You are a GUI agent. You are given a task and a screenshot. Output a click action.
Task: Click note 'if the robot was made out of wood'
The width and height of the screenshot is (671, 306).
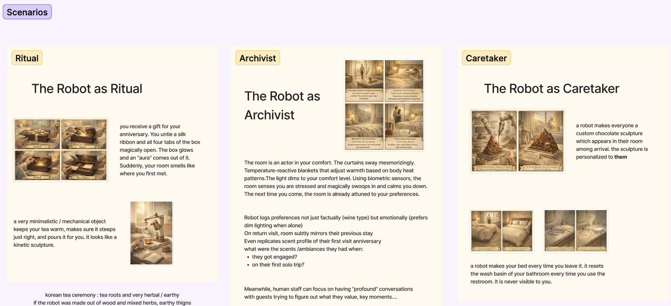coord(112,303)
